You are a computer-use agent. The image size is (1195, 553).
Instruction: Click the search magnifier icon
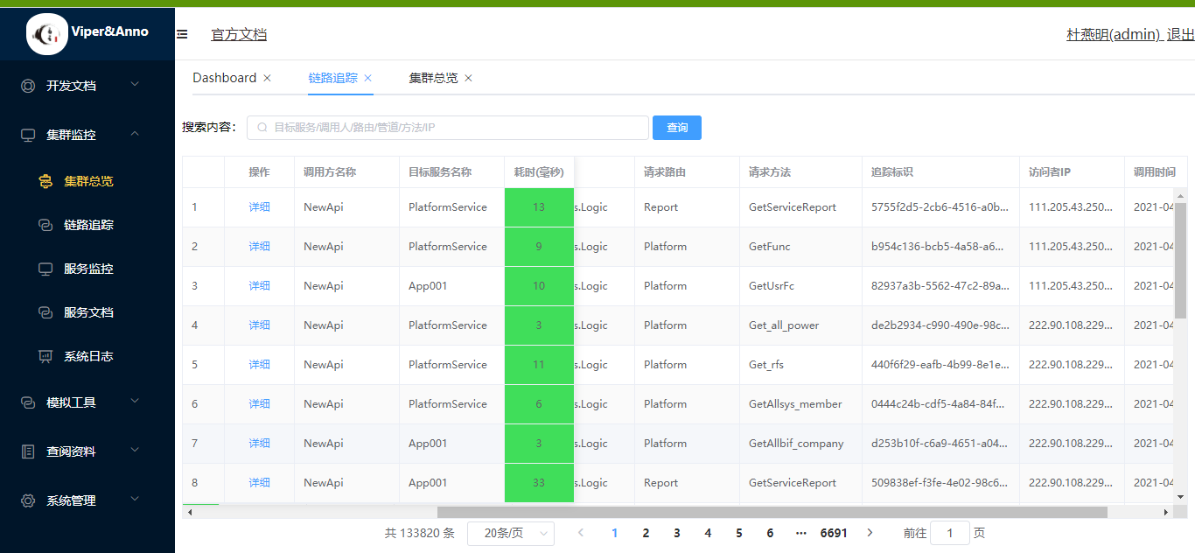click(262, 128)
